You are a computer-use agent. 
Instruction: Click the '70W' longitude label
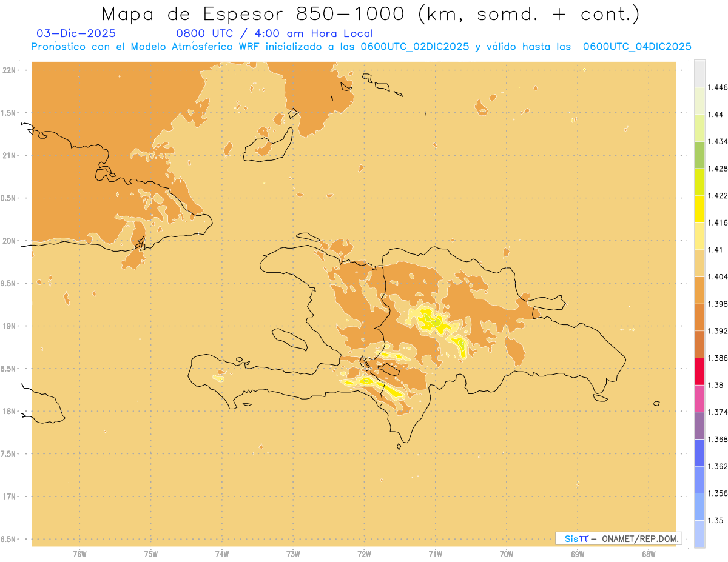point(507,554)
